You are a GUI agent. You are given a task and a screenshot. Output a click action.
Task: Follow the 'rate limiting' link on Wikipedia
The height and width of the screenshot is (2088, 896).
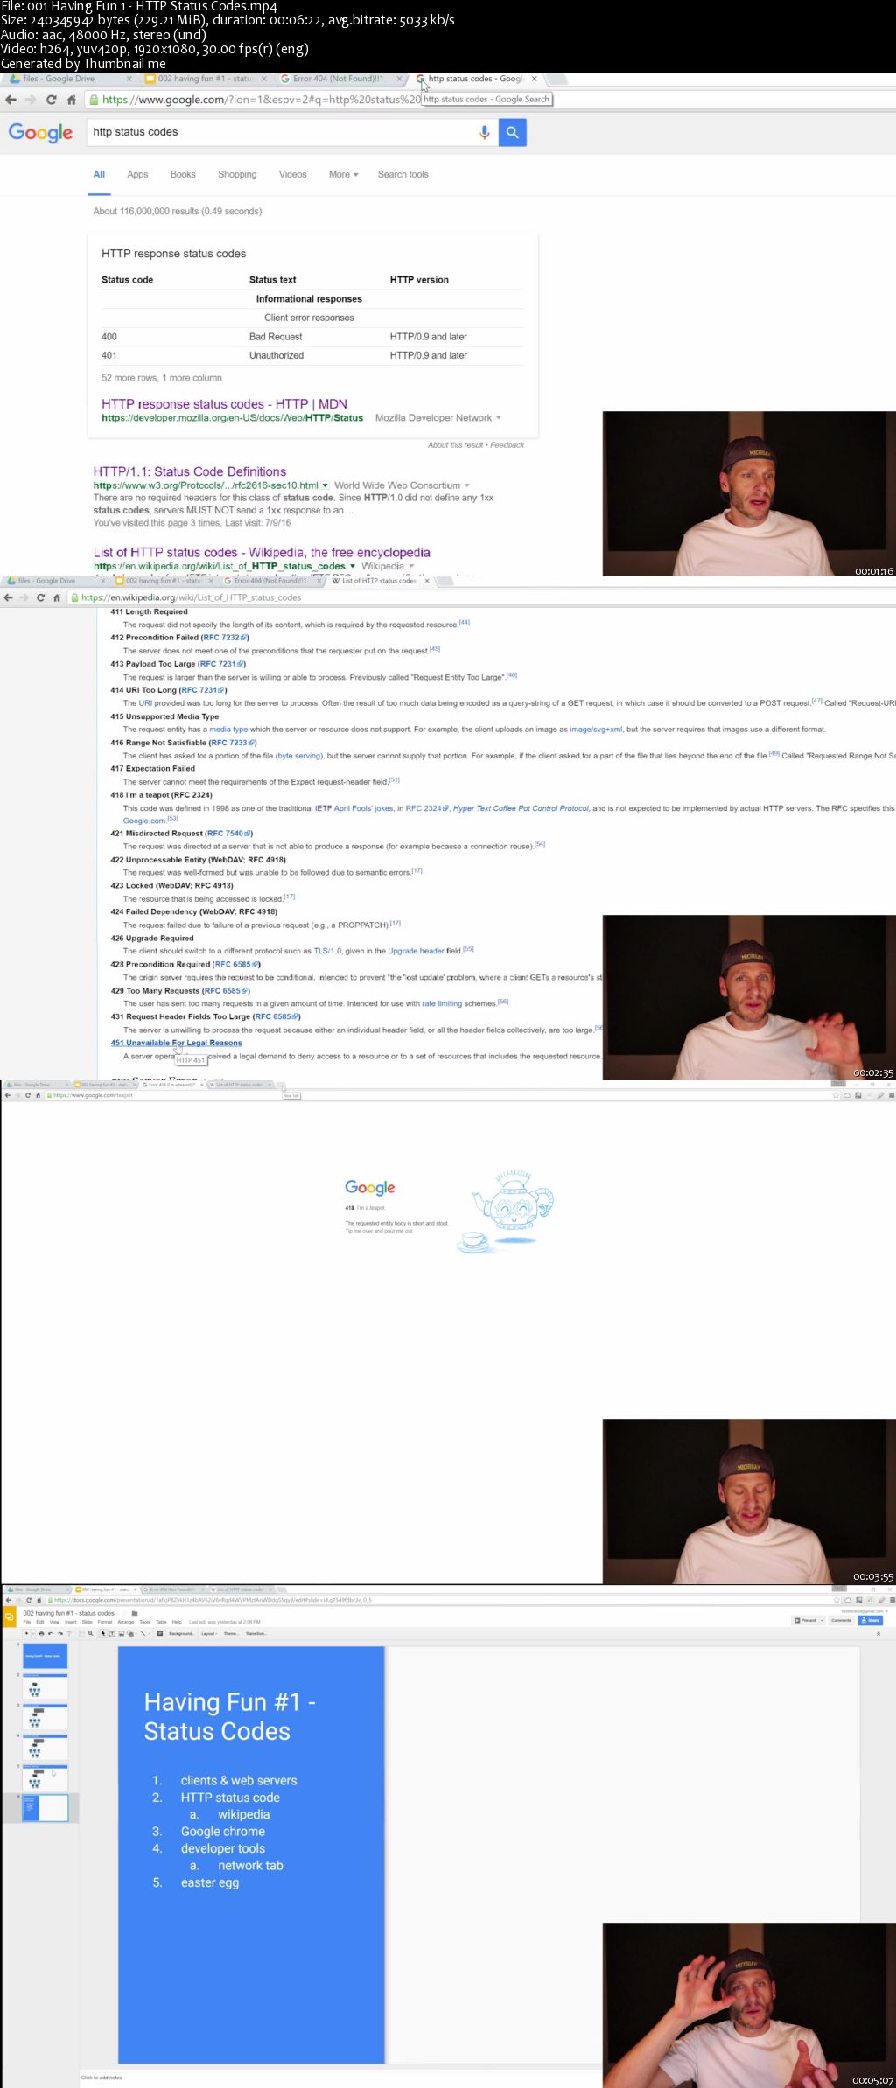click(x=442, y=1003)
